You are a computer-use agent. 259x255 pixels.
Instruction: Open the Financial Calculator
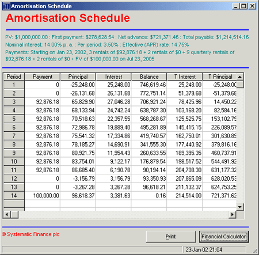[224, 237]
